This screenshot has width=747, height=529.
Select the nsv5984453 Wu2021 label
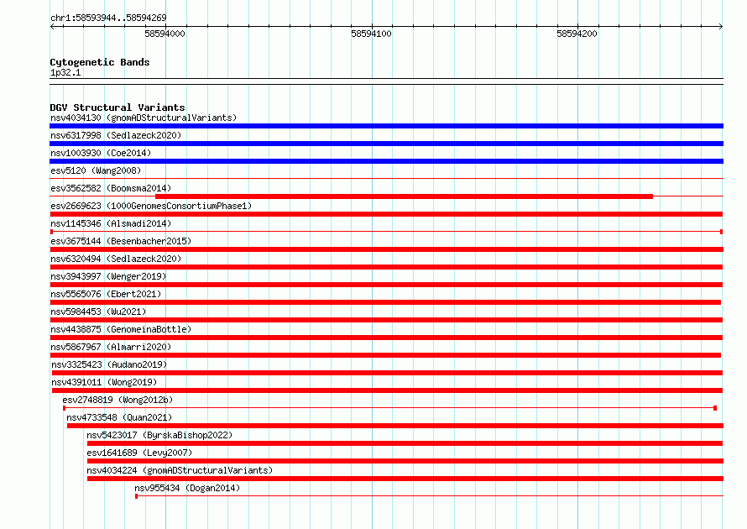point(98,312)
